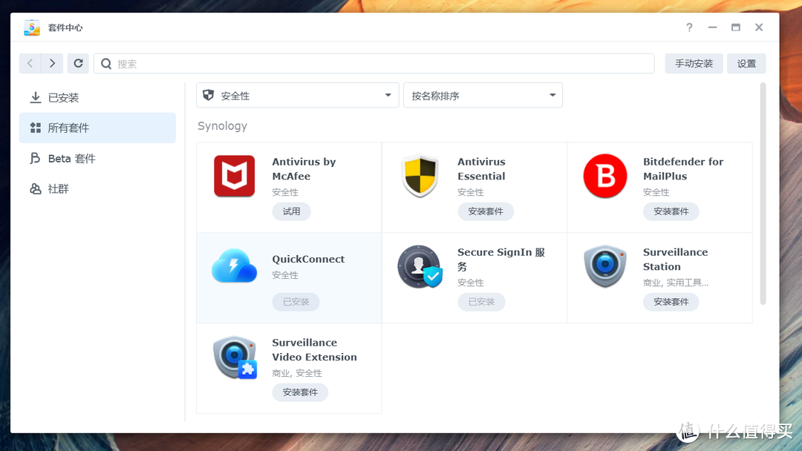
Task: Click the Beta 套件 icon in sidebar
Action: [x=36, y=158]
